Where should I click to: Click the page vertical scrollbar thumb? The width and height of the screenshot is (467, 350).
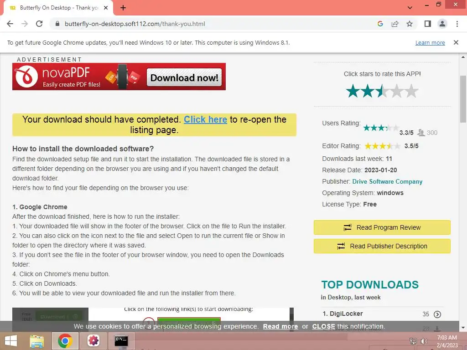pos(463,99)
